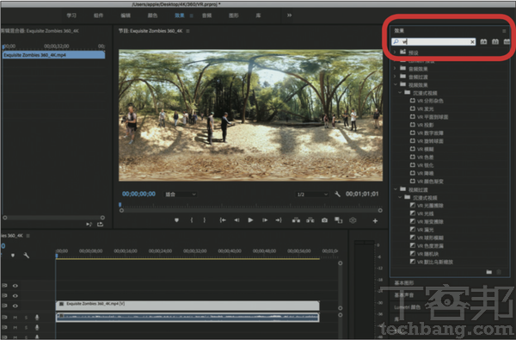
Task: Open the Lumetri 颜色 panel
Action: [408, 307]
